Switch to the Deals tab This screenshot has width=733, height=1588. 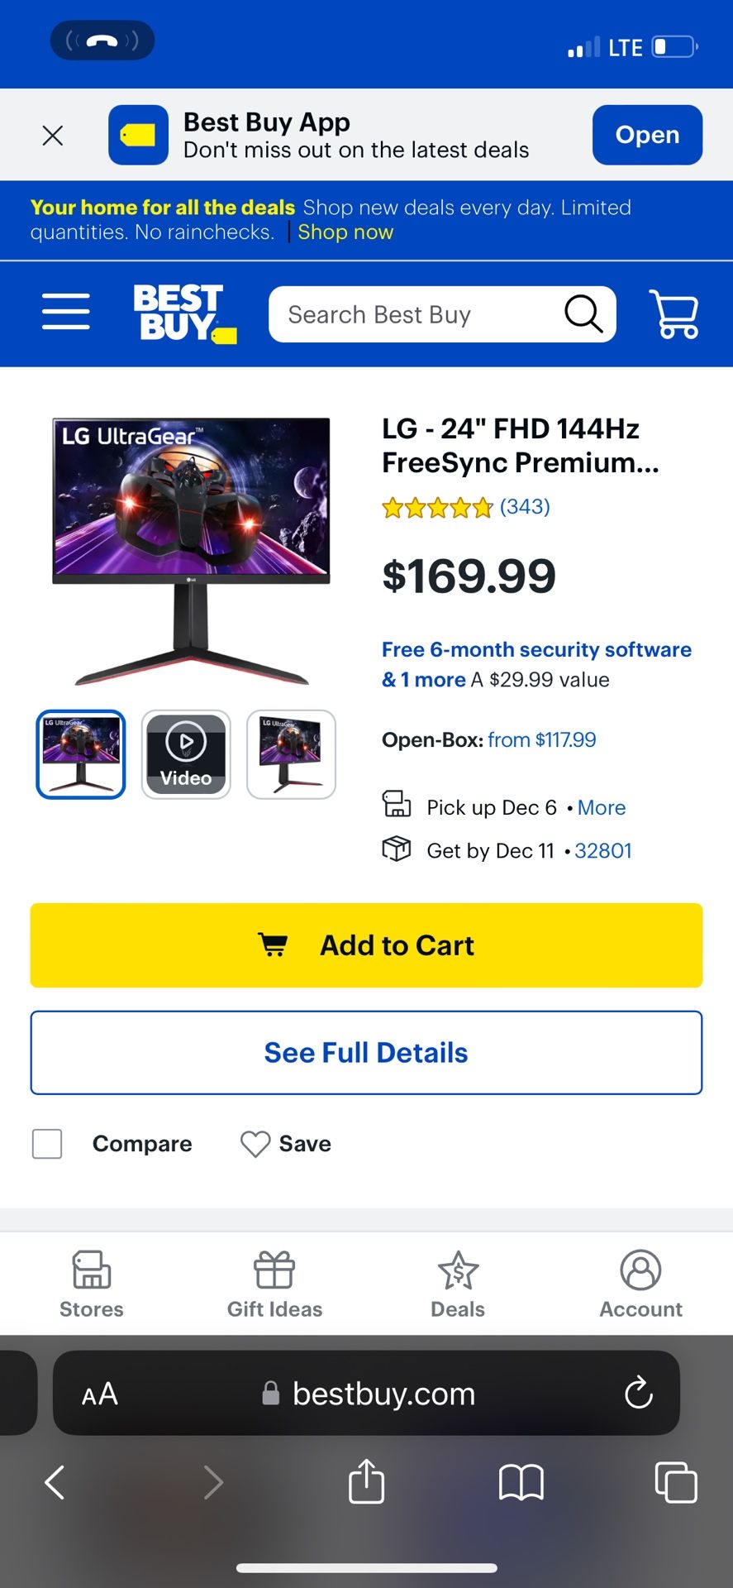pyautogui.click(x=458, y=1284)
